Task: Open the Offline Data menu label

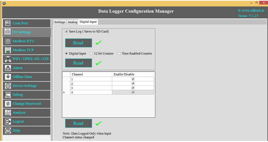Action: 22,77
